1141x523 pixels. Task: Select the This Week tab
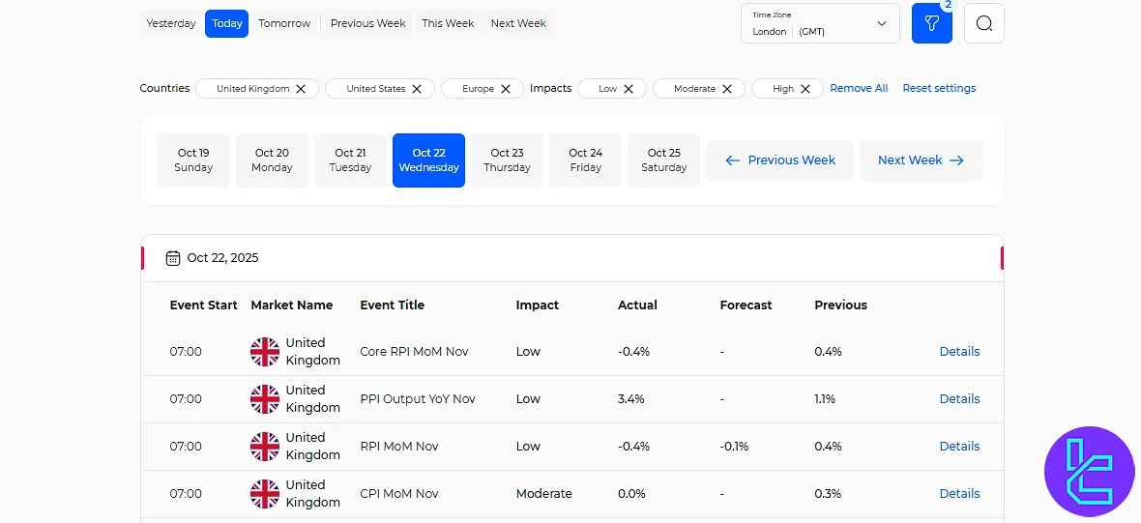[448, 23]
